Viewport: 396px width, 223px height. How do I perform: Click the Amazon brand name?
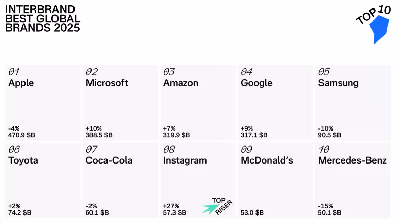(181, 83)
